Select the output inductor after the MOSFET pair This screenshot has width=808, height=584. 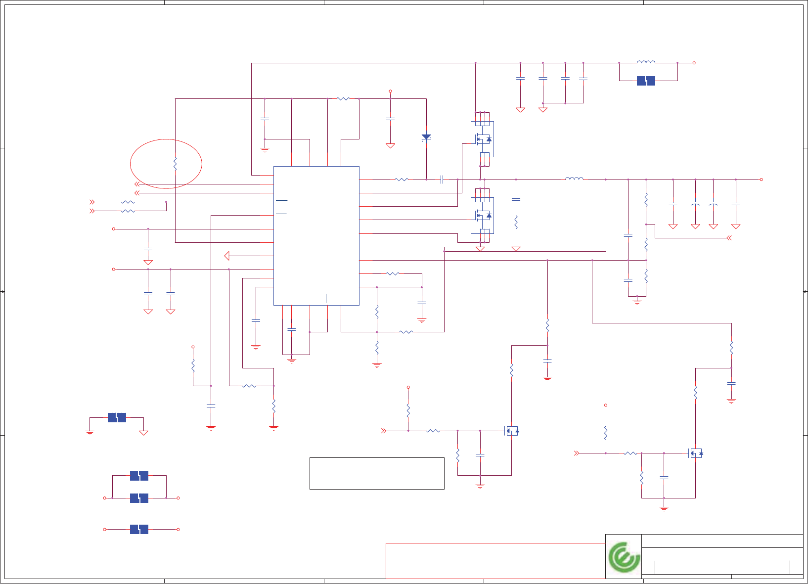pos(574,179)
